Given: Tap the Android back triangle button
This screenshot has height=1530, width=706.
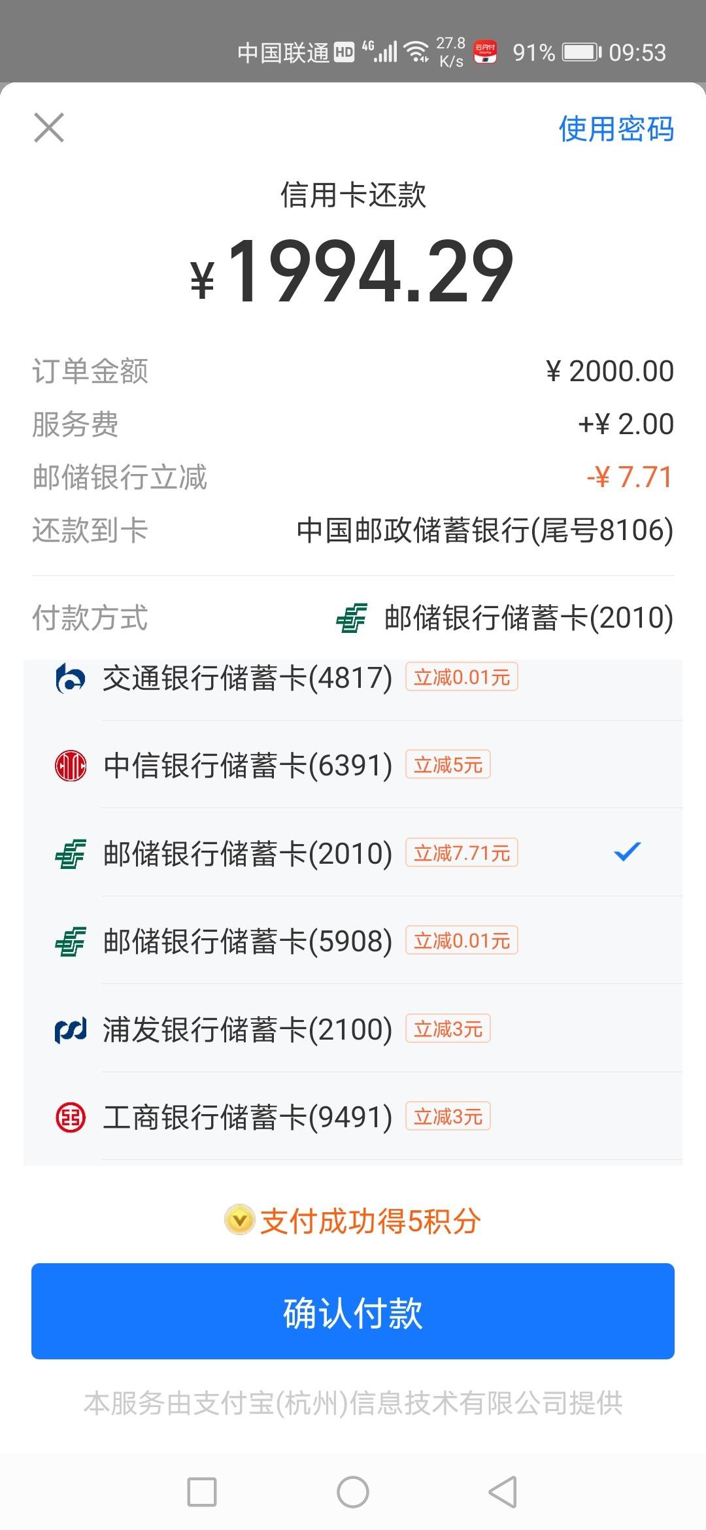Looking at the screenshot, I should (x=503, y=1492).
